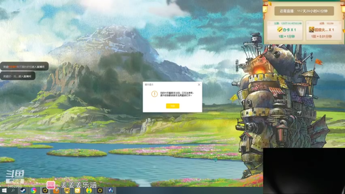Launch Steam from the taskbar
Viewport: 345px width, 194px height.
click(23, 191)
